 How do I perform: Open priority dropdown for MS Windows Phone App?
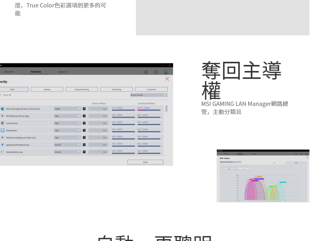pos(67,116)
